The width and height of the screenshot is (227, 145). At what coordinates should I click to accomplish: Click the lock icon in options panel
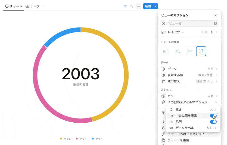click(163, 128)
